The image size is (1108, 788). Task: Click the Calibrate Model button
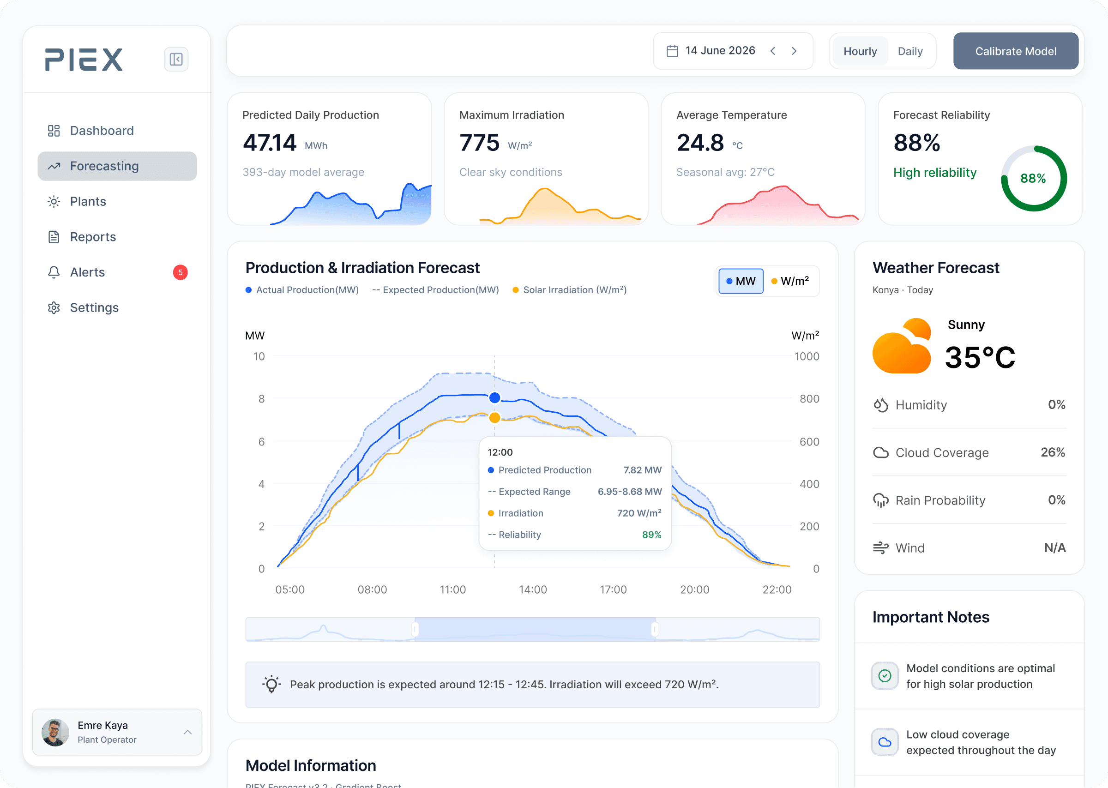(x=1016, y=51)
